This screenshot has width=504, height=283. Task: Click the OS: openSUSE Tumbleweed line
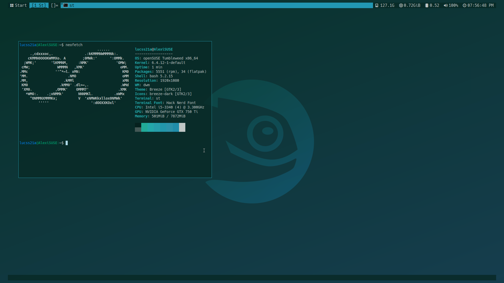[x=166, y=58]
